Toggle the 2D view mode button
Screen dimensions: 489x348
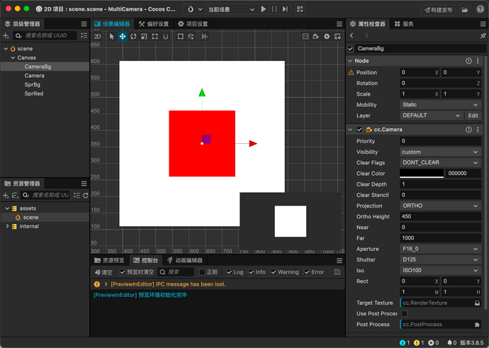coord(97,36)
